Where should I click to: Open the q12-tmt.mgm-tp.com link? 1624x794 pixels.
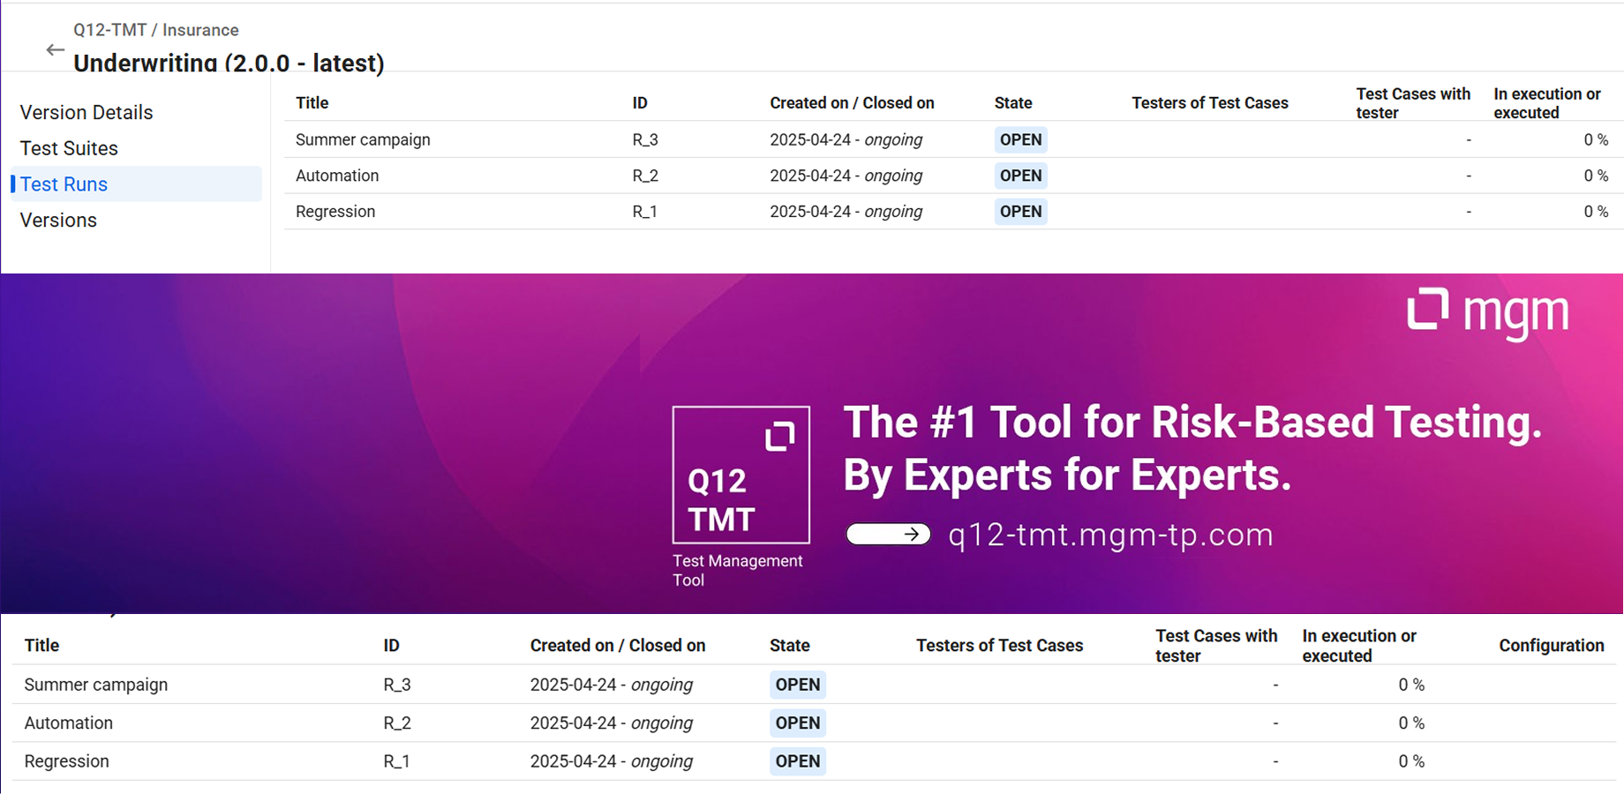pyautogui.click(x=1110, y=535)
